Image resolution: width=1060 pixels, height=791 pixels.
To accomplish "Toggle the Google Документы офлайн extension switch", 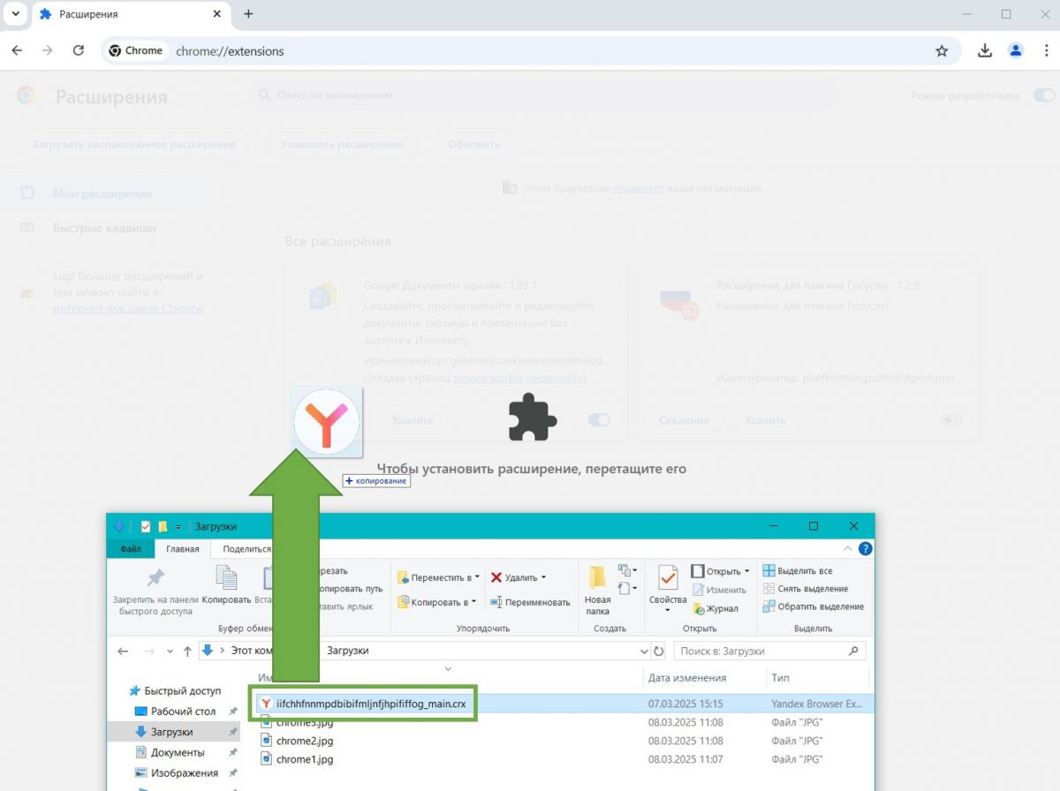I will (x=599, y=420).
